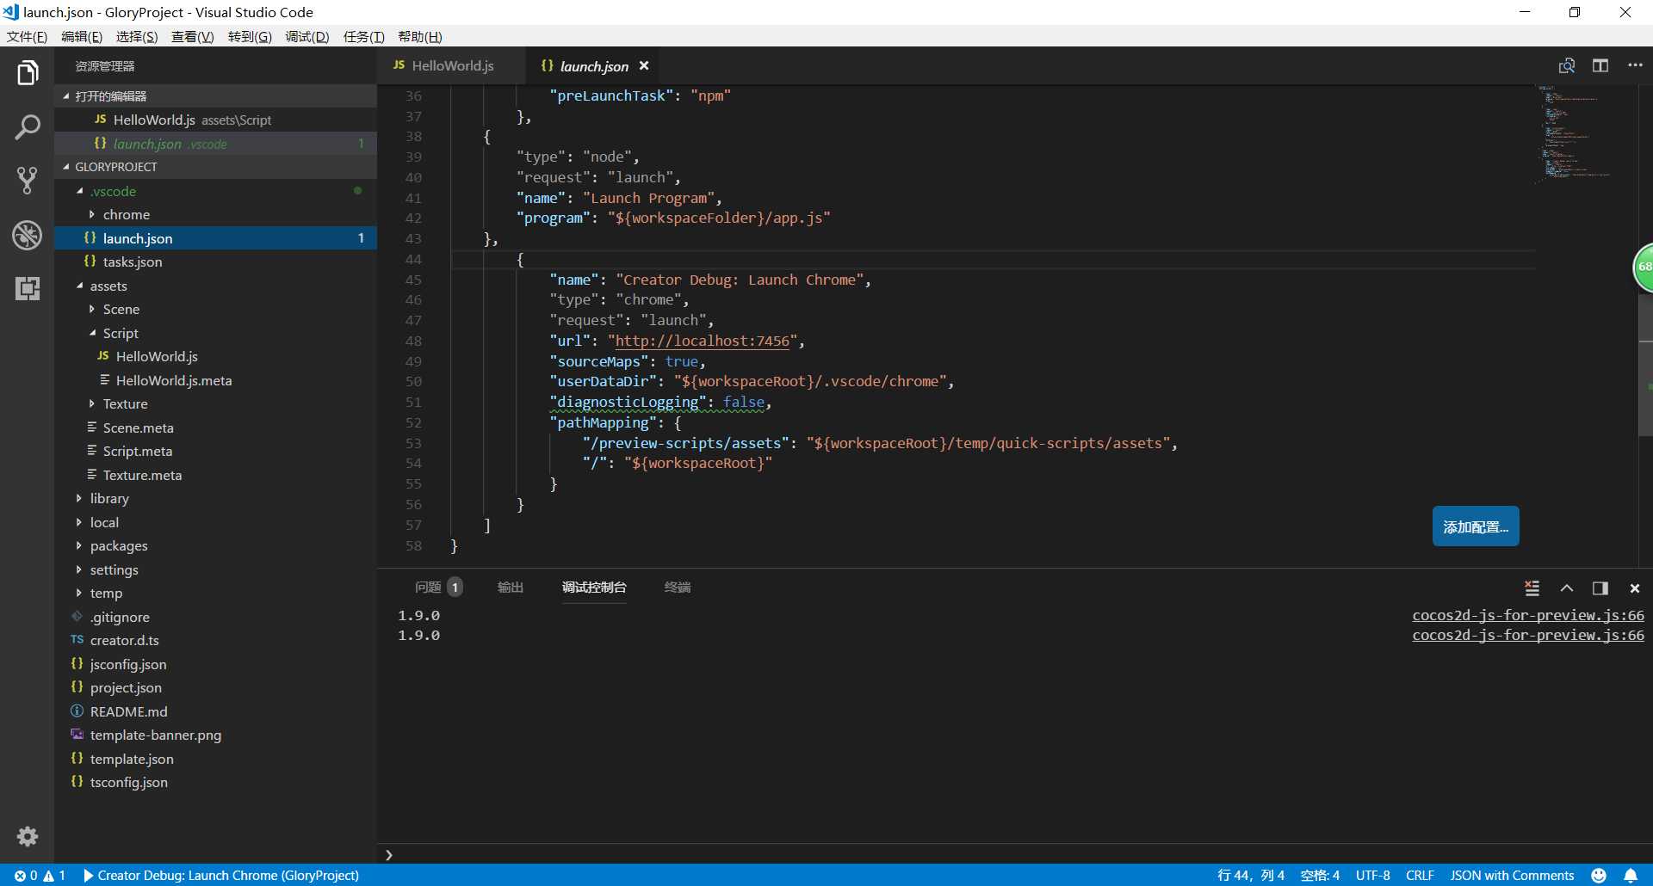
Task: Clear the debug console output
Action: click(1532, 588)
